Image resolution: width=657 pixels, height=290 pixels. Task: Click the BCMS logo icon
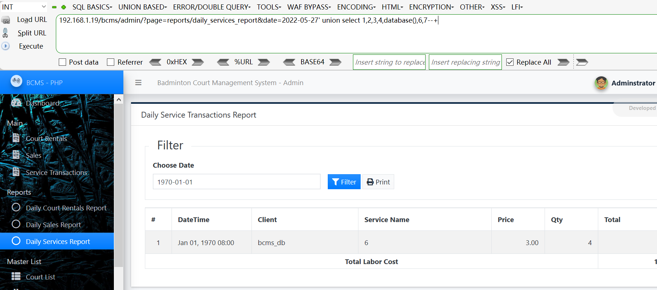(16, 81)
